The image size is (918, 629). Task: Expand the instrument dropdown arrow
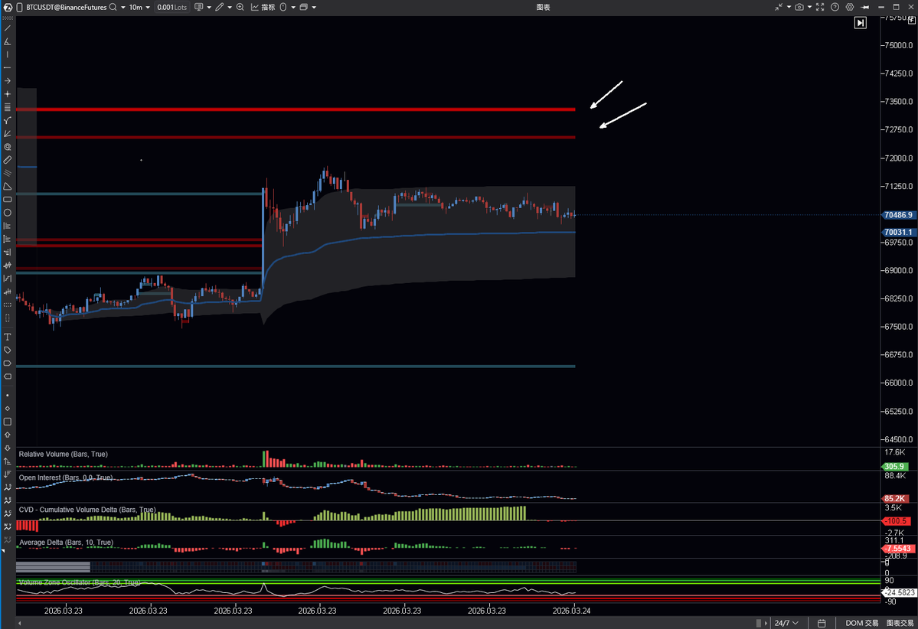[x=123, y=8]
